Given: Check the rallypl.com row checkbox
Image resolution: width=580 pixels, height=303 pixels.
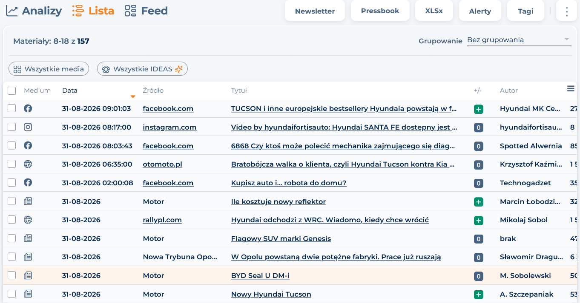Looking at the screenshot, I should 12,219.
